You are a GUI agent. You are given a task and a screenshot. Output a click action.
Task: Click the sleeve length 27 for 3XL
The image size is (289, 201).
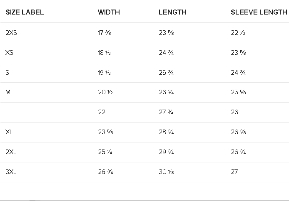(234, 172)
